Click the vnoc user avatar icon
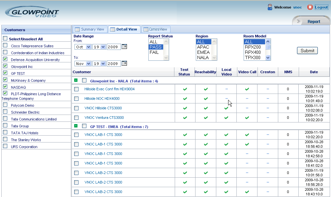Screen dimensions: 331x197 pos(270,7)
